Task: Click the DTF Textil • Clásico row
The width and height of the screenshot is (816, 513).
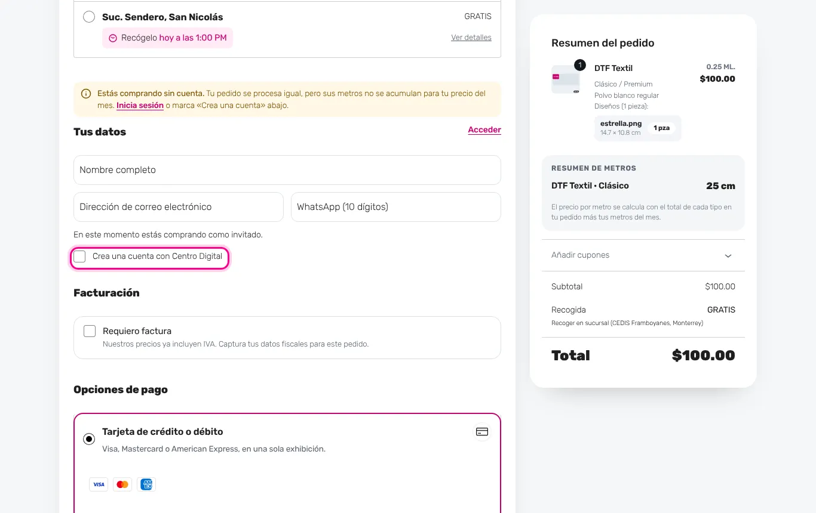Action: click(x=643, y=186)
